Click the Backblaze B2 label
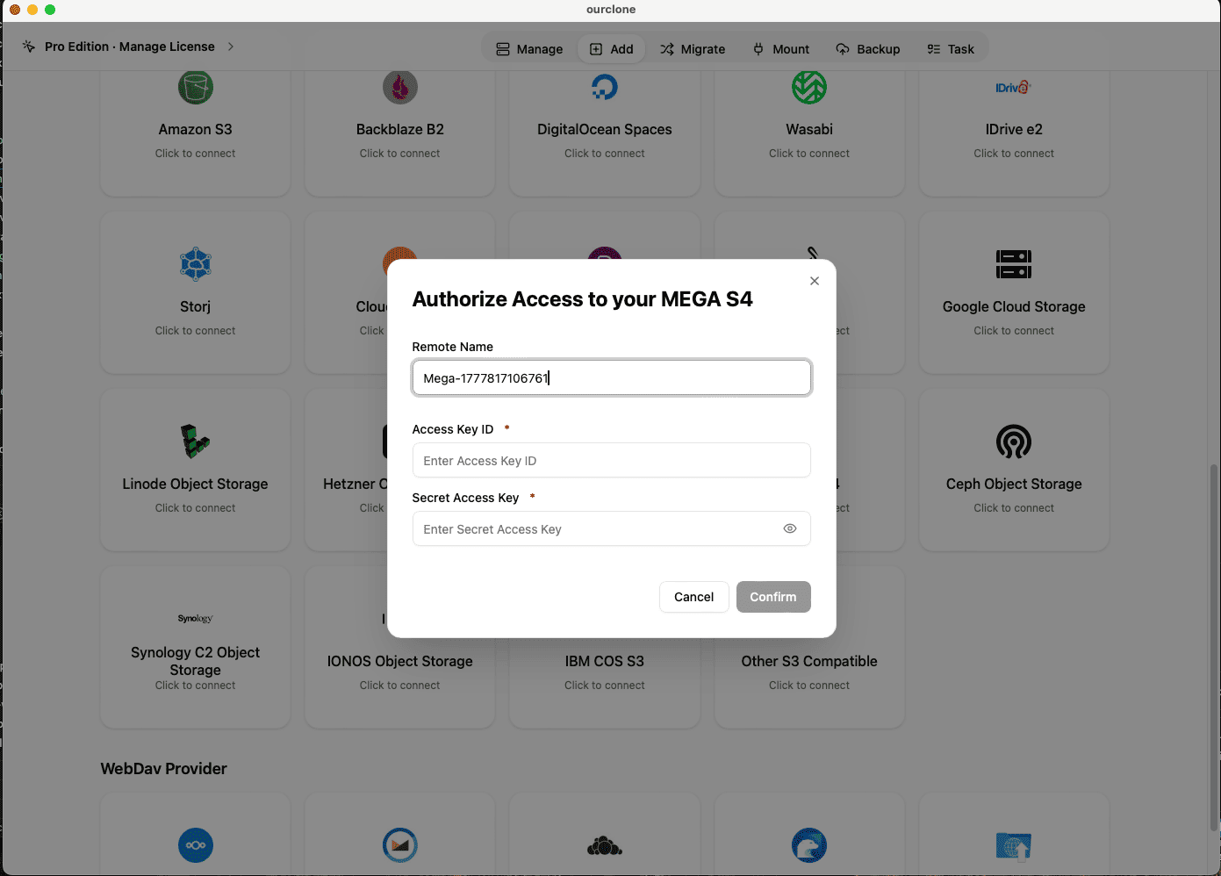The width and height of the screenshot is (1221, 876). click(x=400, y=129)
